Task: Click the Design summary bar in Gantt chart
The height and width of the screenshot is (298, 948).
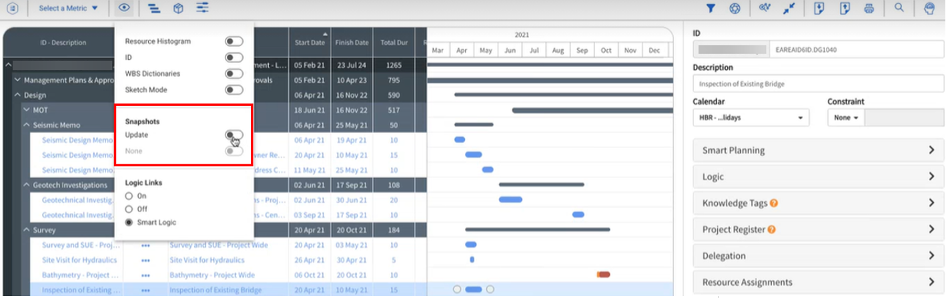Action: click(564, 94)
